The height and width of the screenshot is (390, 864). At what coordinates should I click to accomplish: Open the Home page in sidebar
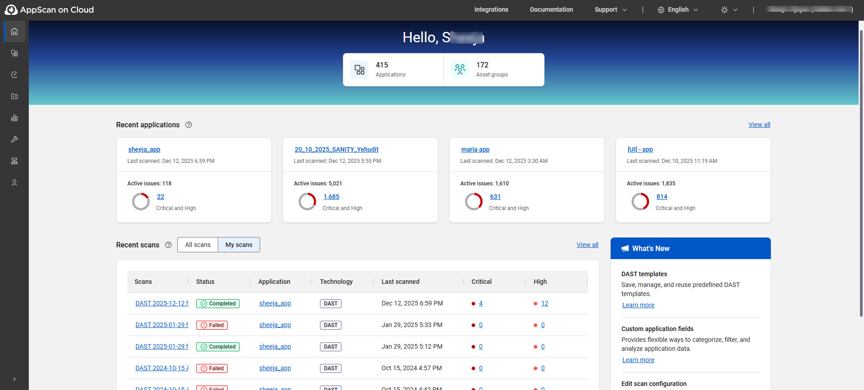pyautogui.click(x=14, y=31)
